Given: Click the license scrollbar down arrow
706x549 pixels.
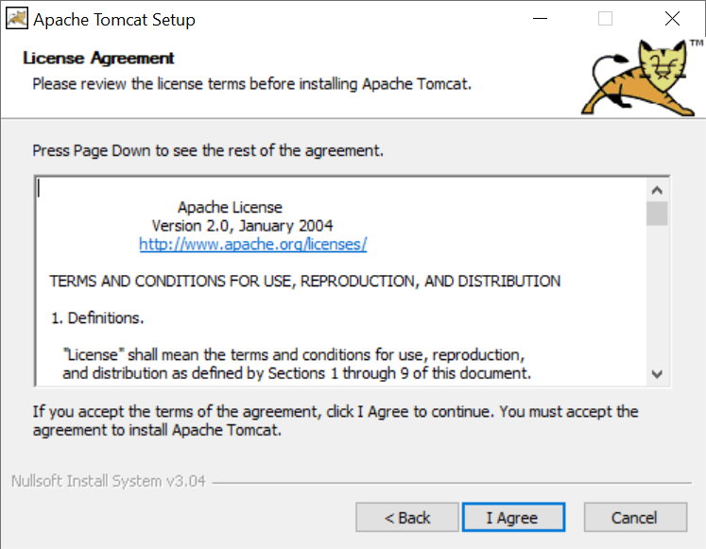Looking at the screenshot, I should coord(657,374).
